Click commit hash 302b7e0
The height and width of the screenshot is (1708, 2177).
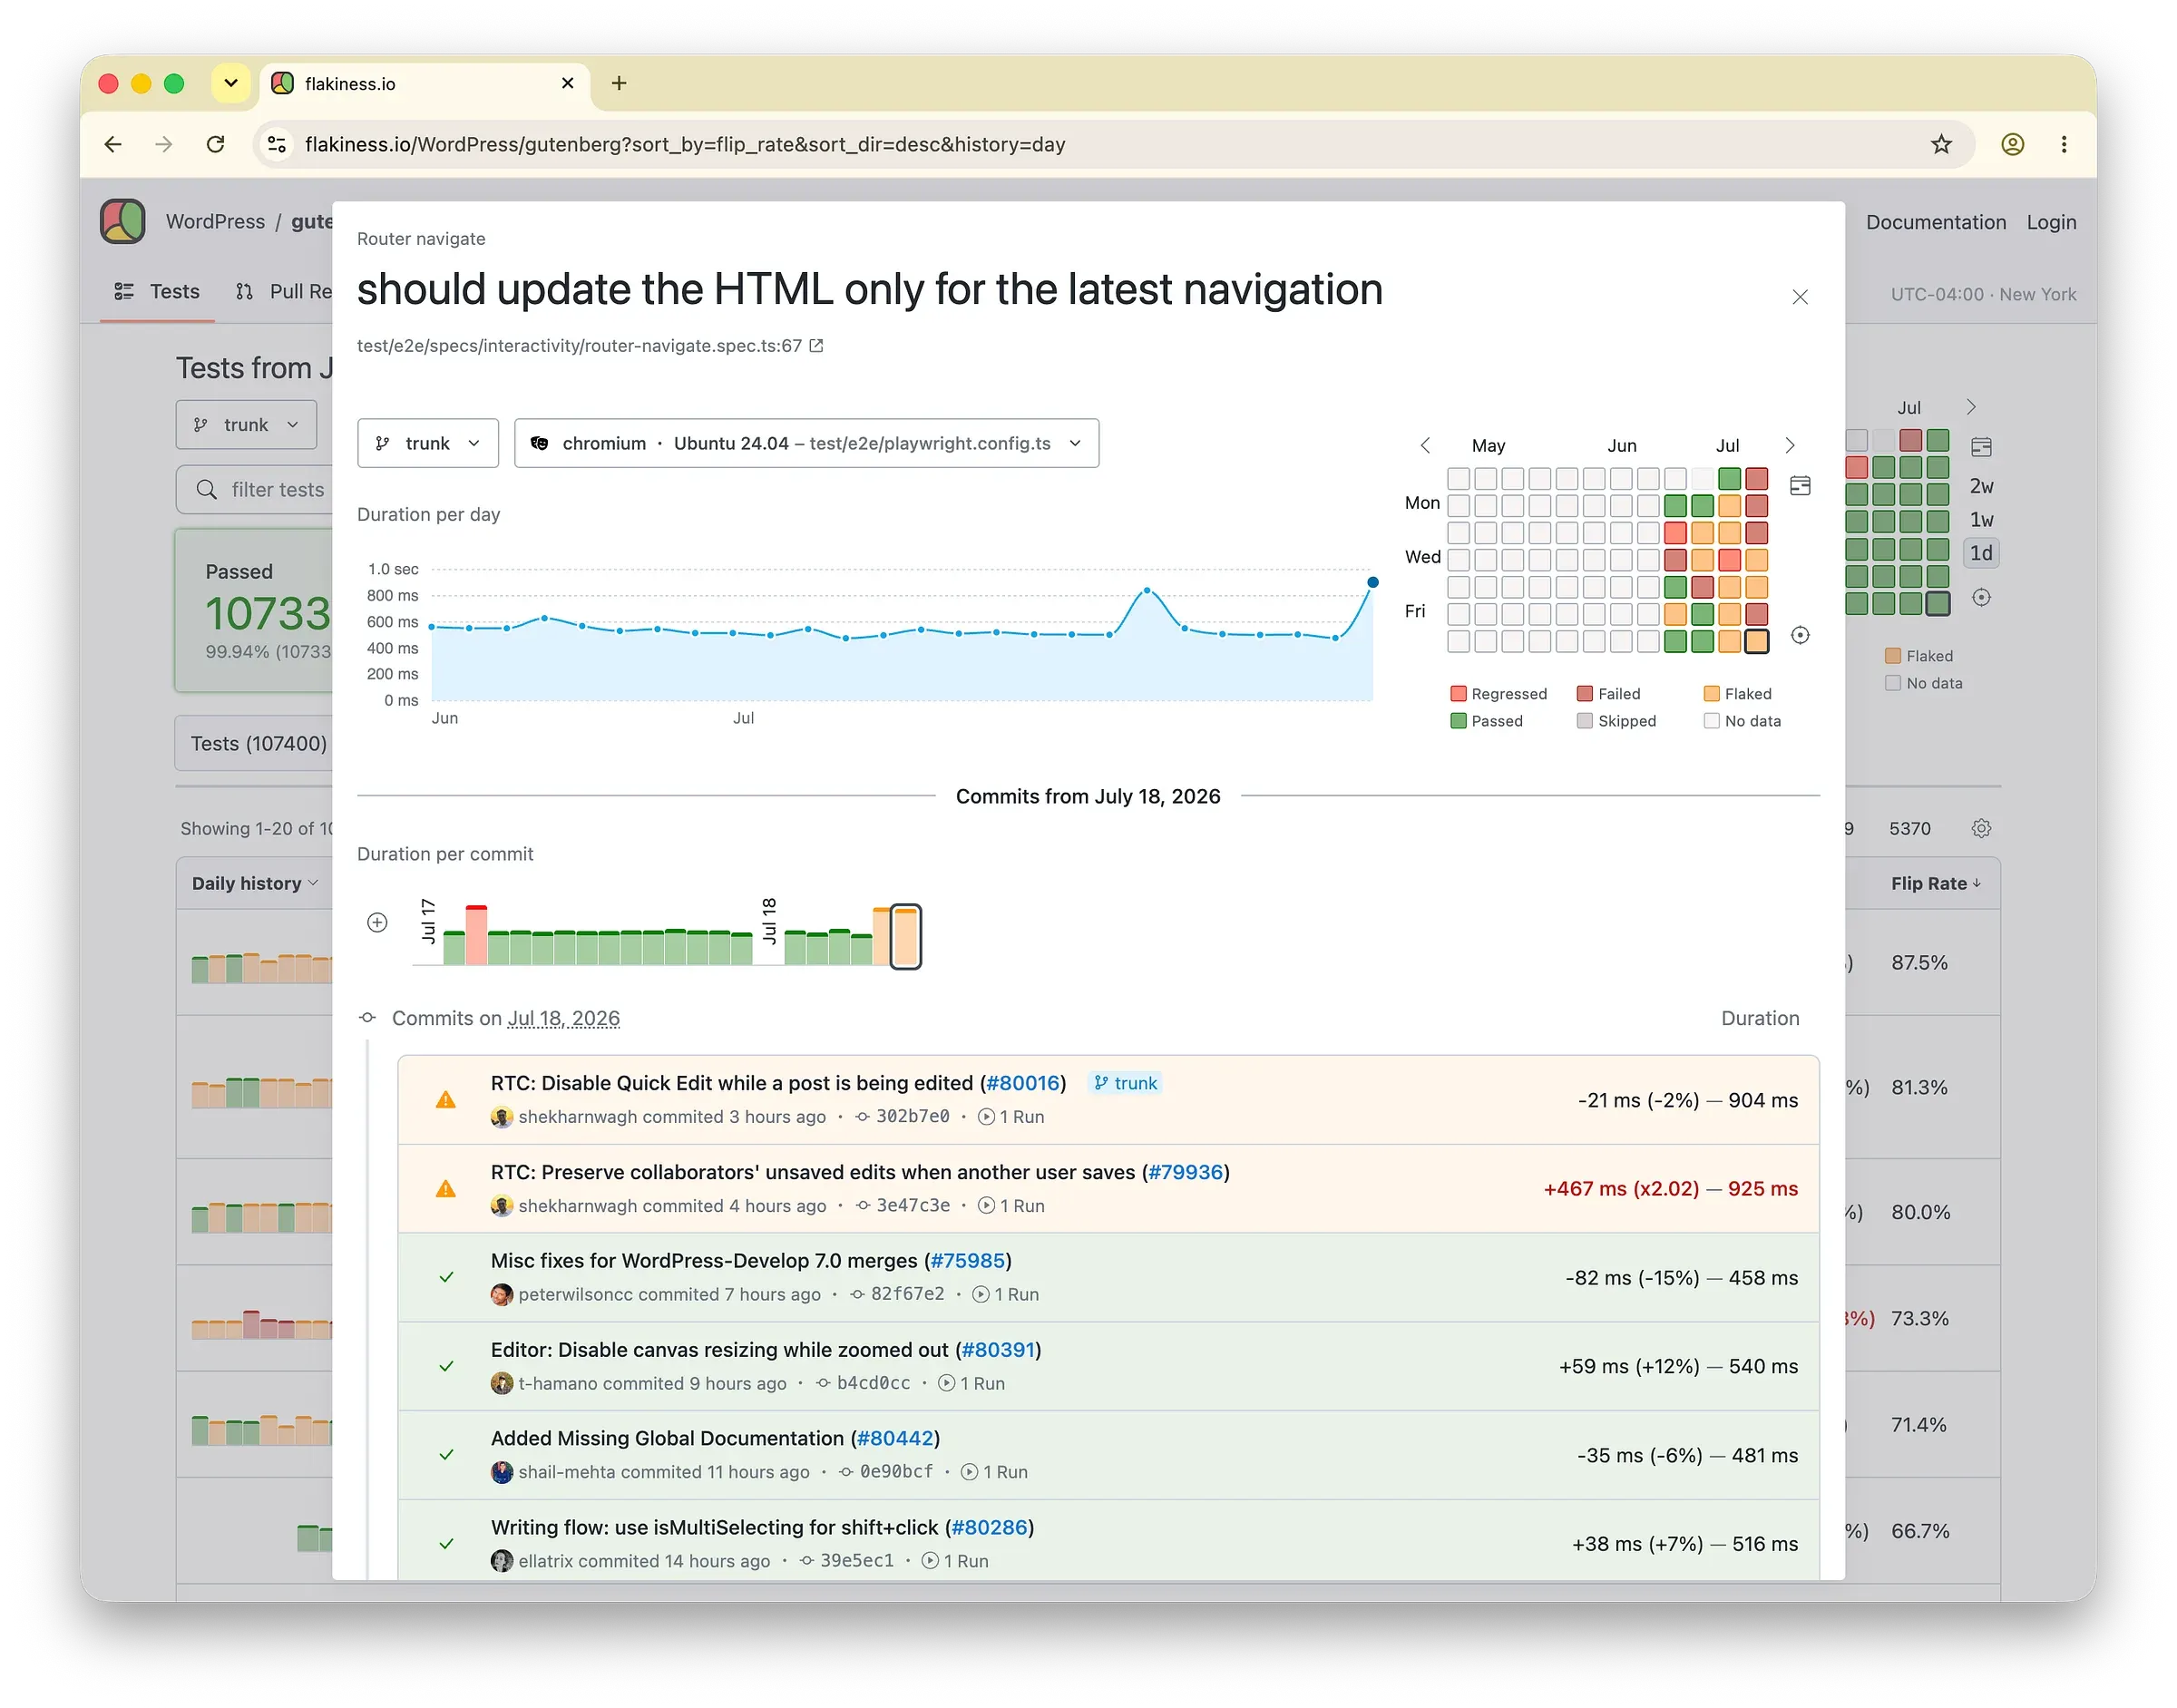(912, 1116)
